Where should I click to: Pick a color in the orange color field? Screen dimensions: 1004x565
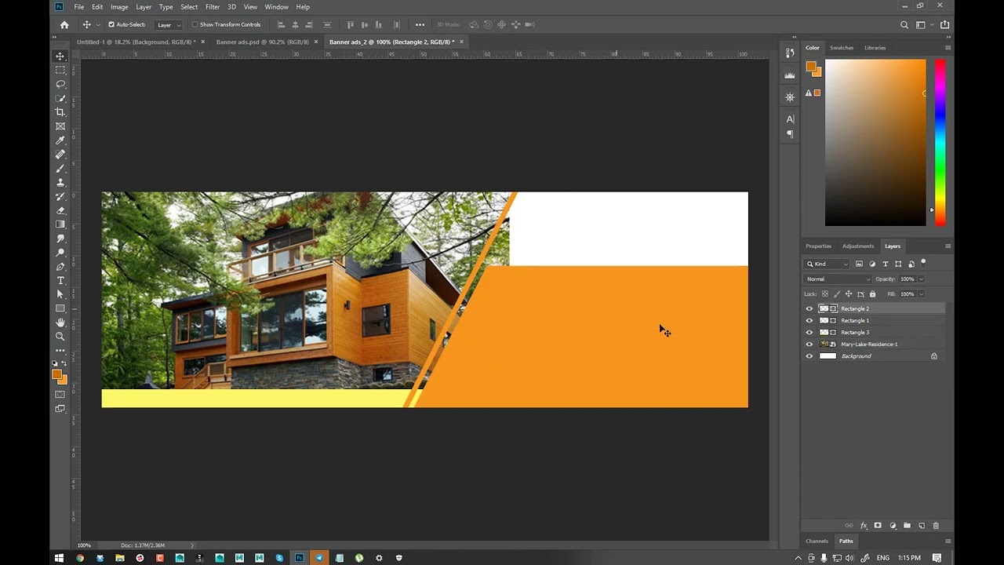875,143
